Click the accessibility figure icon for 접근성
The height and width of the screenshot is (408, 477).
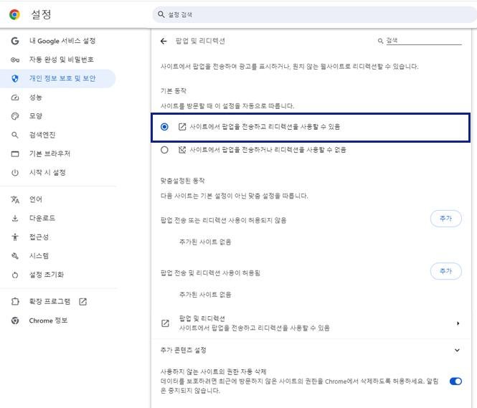15,237
